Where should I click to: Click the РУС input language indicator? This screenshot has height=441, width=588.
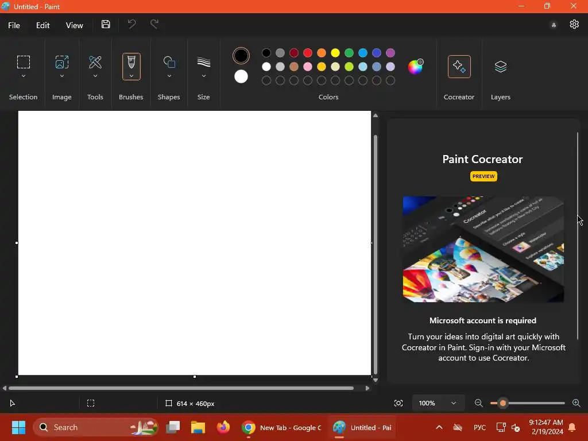[x=479, y=427]
